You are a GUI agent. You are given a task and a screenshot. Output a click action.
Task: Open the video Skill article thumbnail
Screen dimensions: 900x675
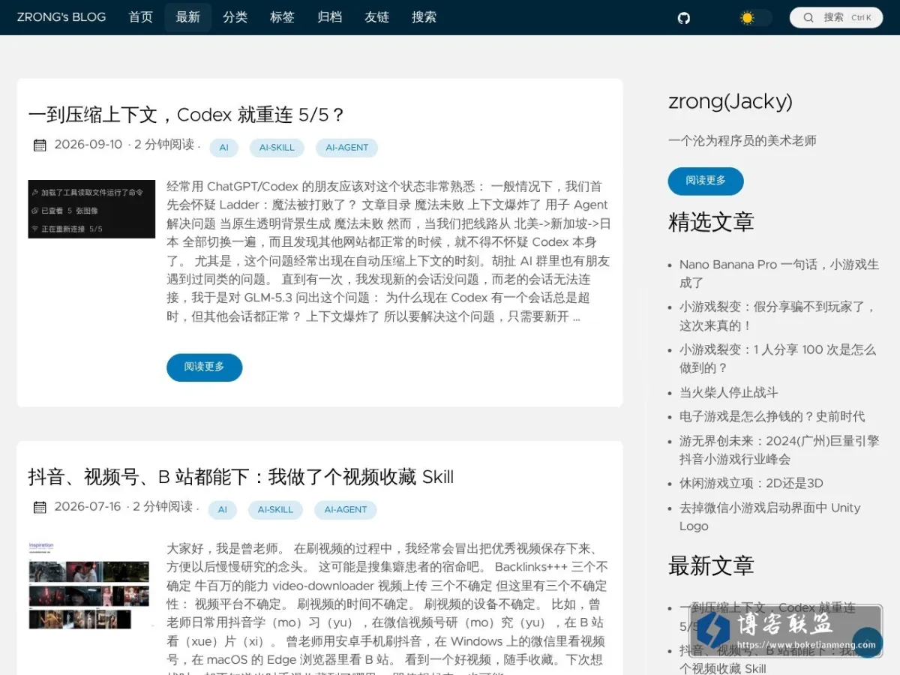(x=90, y=584)
